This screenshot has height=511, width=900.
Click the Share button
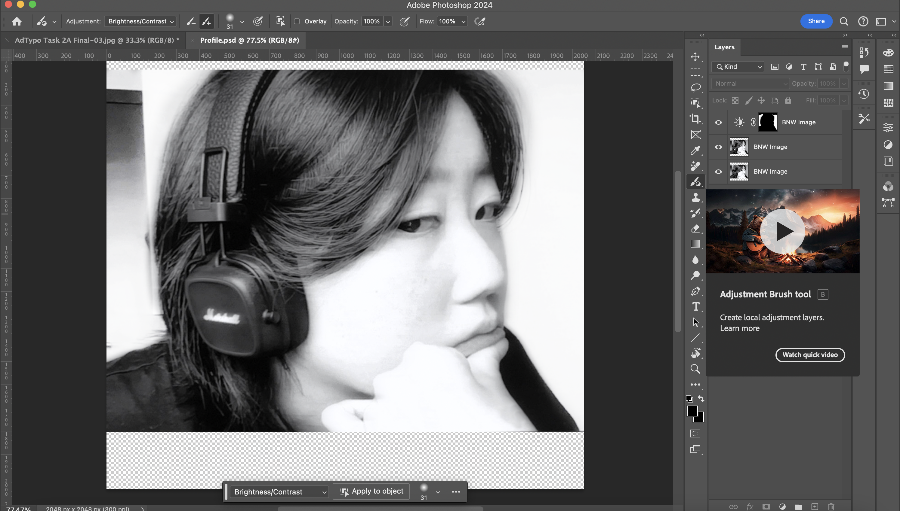[816, 21]
